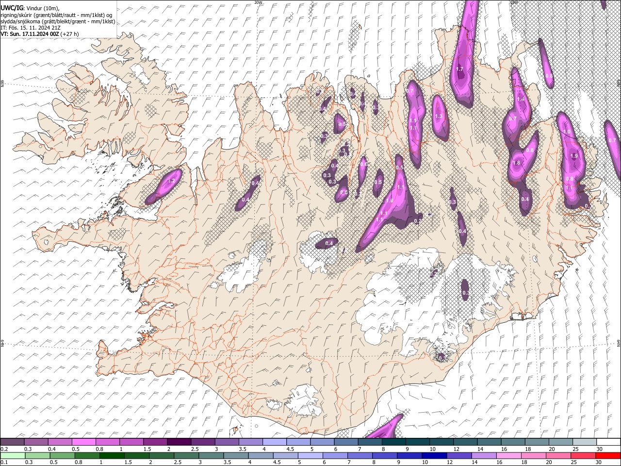Select the light blue 4 swatch in the upper legend
621x466 pixels.
click(x=274, y=442)
